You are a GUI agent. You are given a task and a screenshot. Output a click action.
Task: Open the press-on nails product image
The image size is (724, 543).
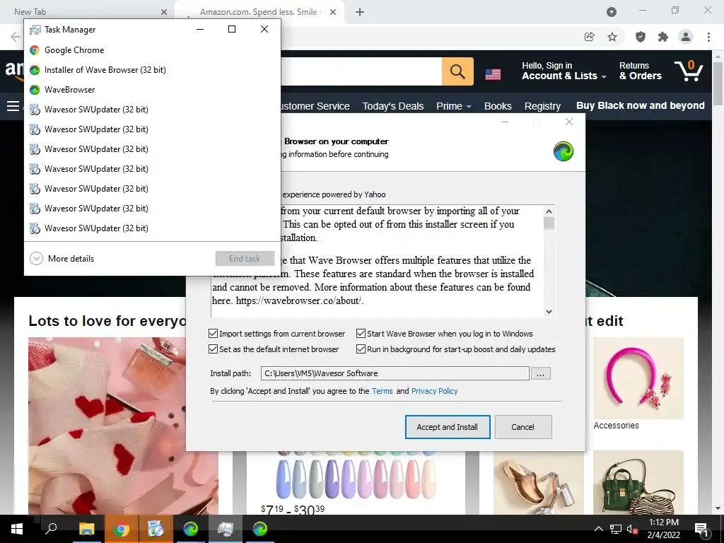pos(356,477)
